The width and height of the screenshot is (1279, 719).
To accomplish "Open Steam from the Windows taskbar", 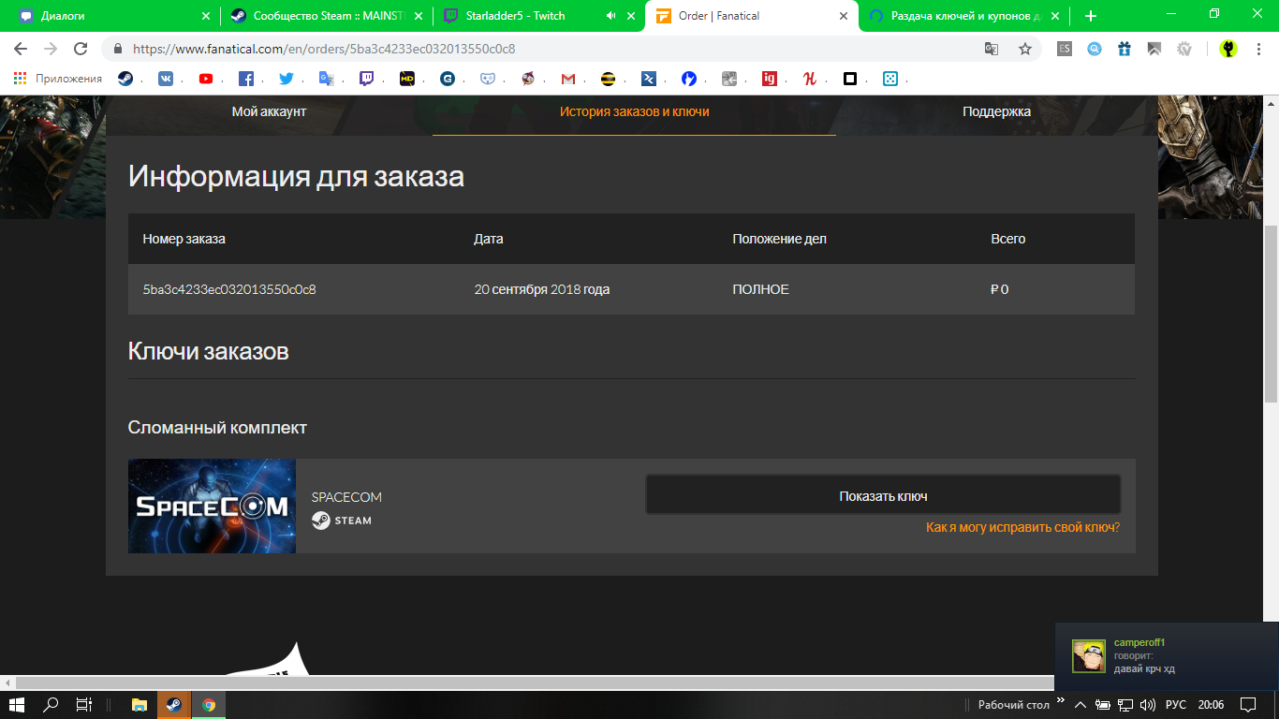I will pyautogui.click(x=173, y=705).
